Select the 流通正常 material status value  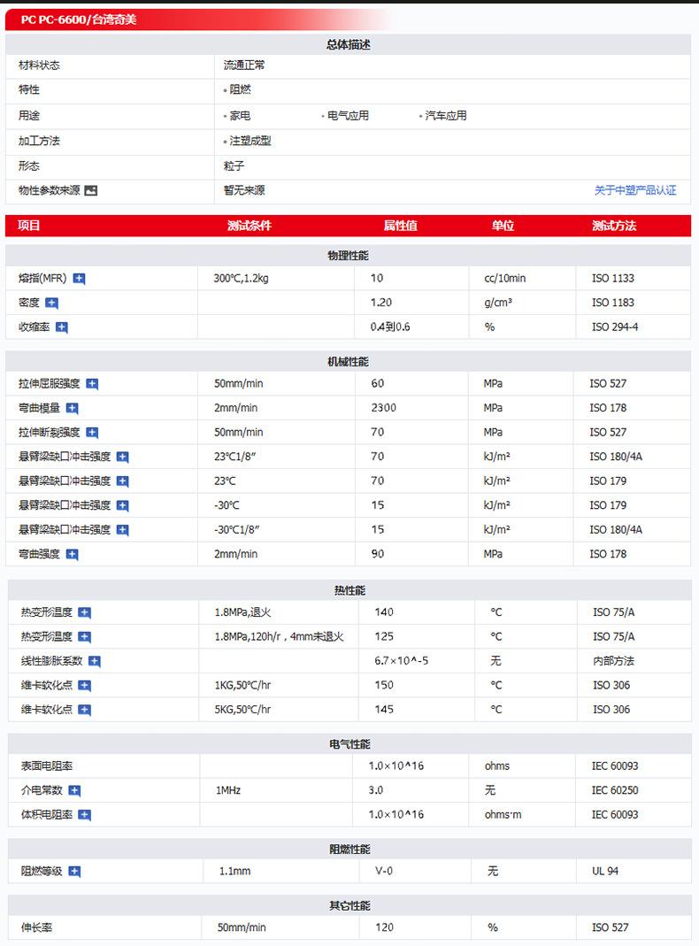(x=244, y=65)
